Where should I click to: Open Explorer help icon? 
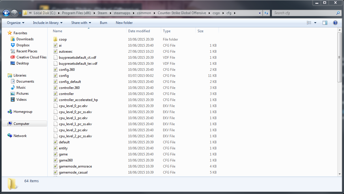(x=335, y=23)
